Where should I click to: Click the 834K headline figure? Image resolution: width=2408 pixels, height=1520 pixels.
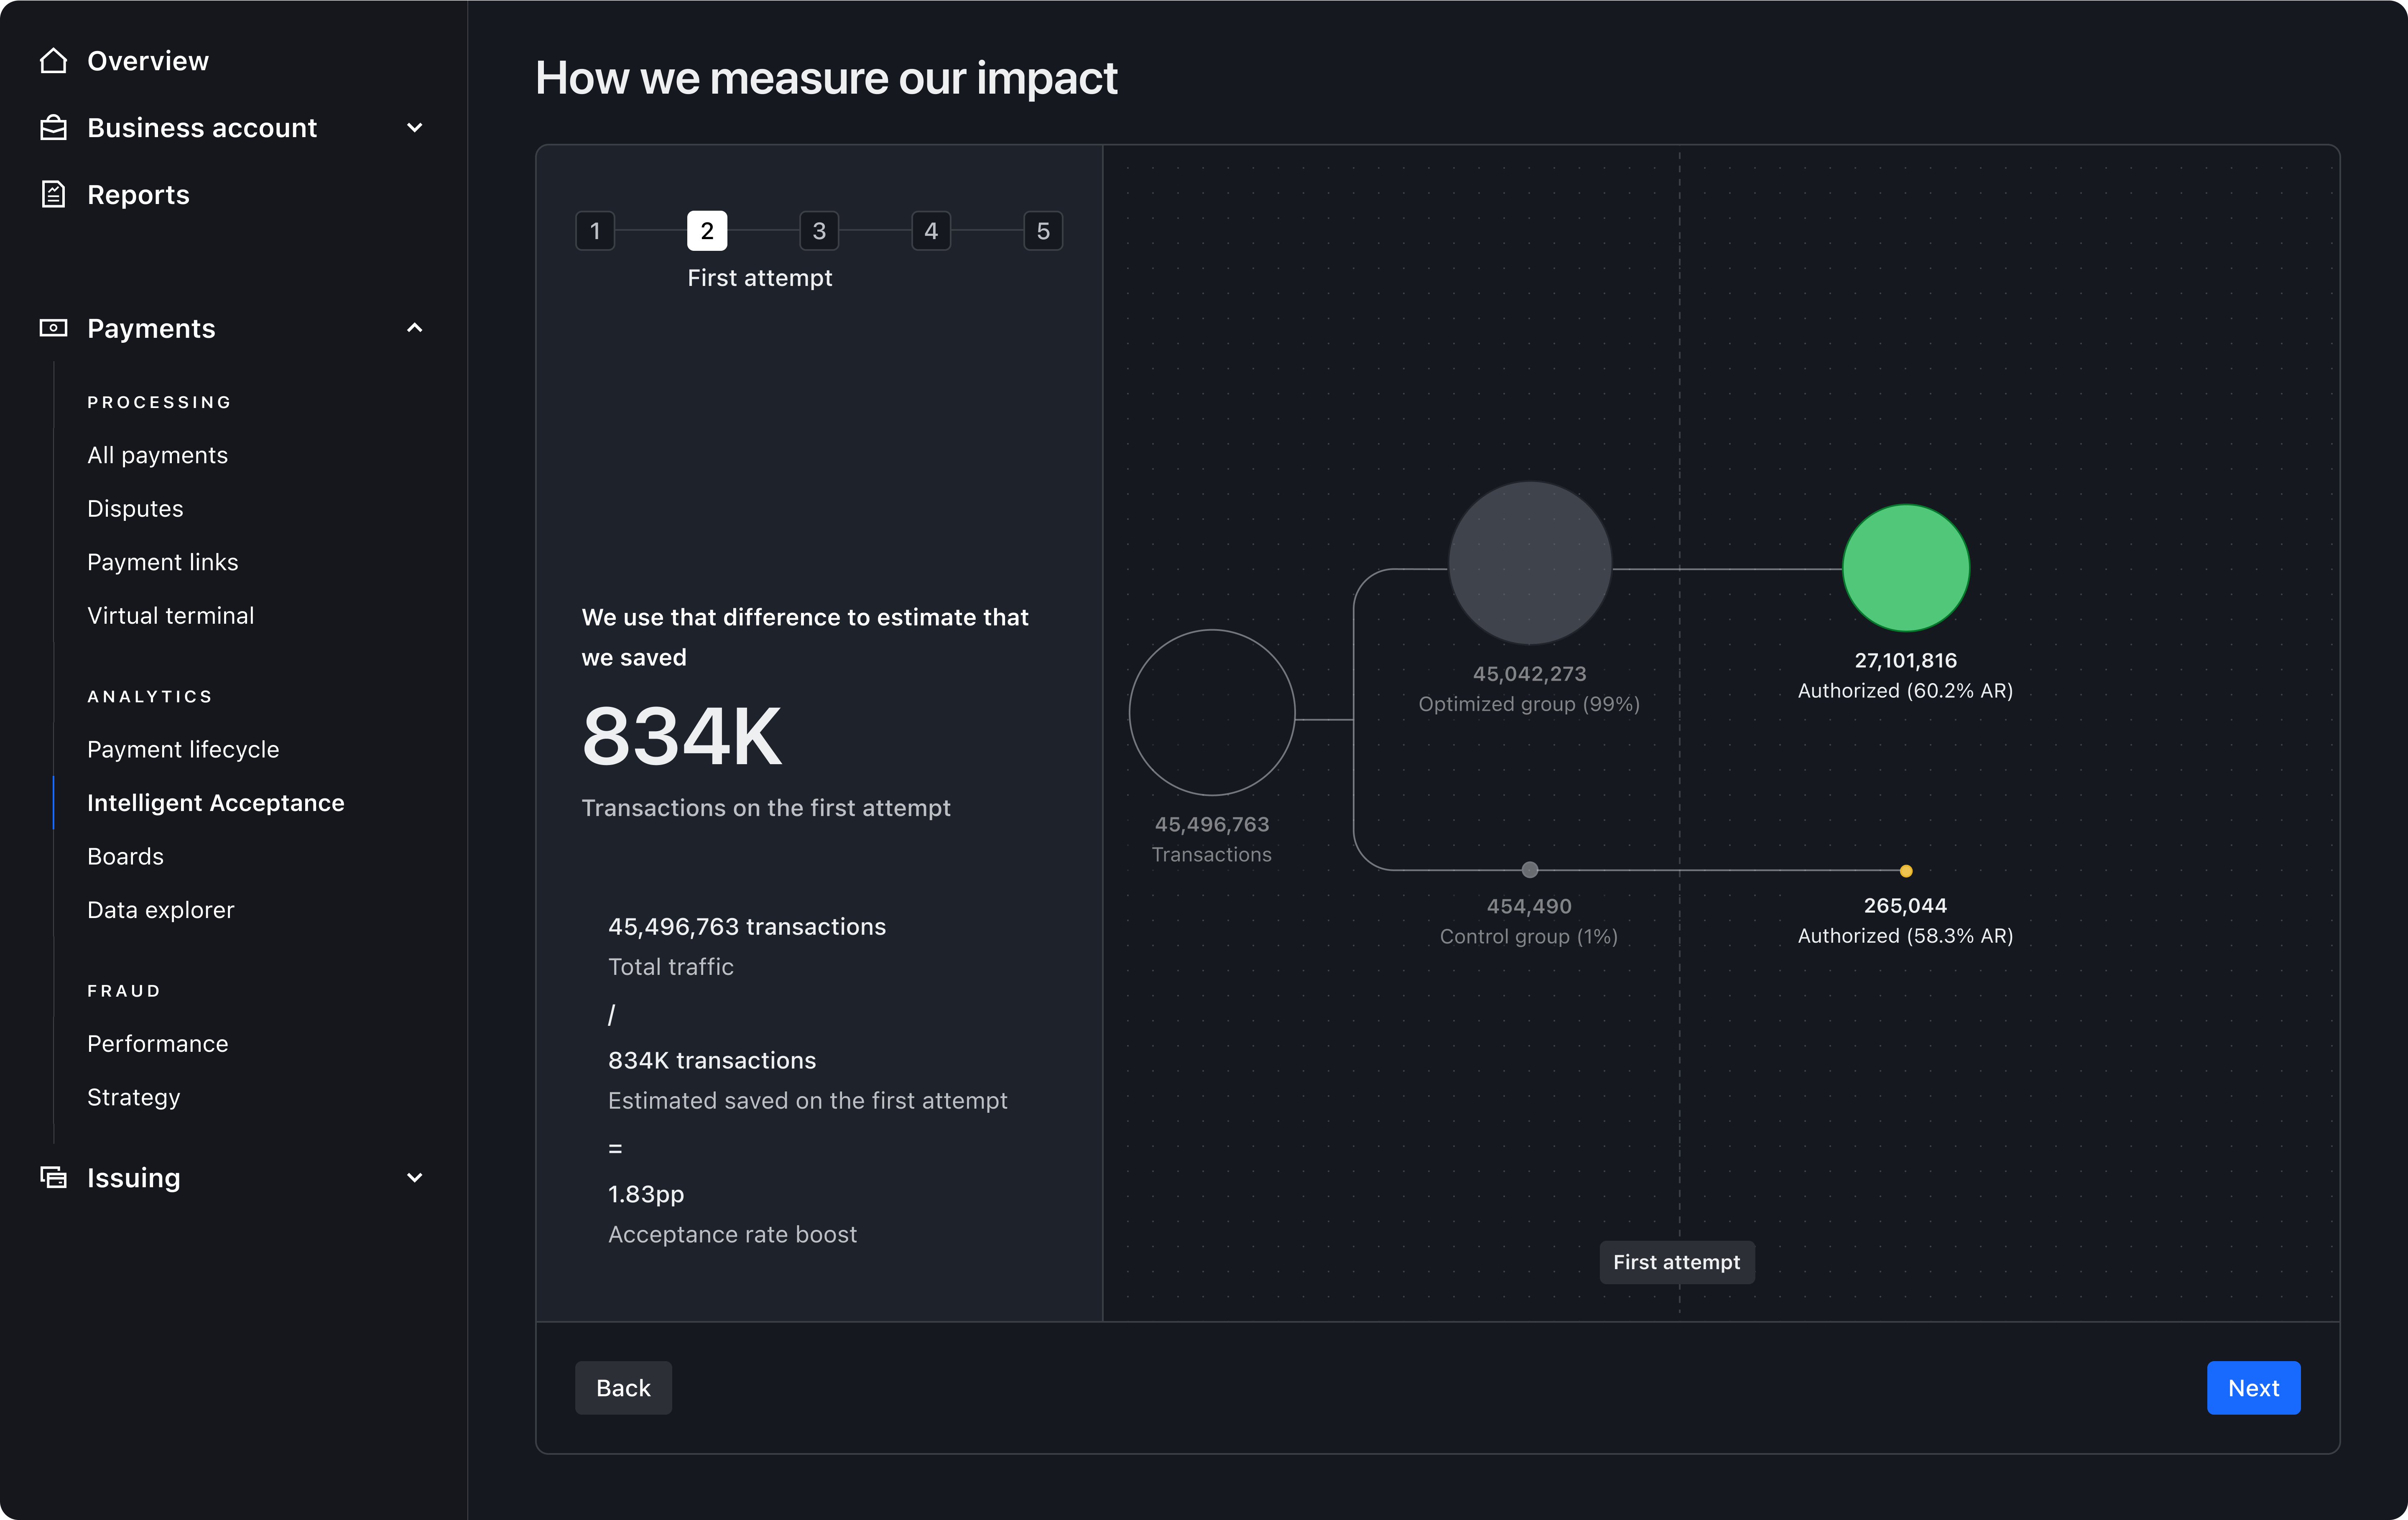click(682, 737)
